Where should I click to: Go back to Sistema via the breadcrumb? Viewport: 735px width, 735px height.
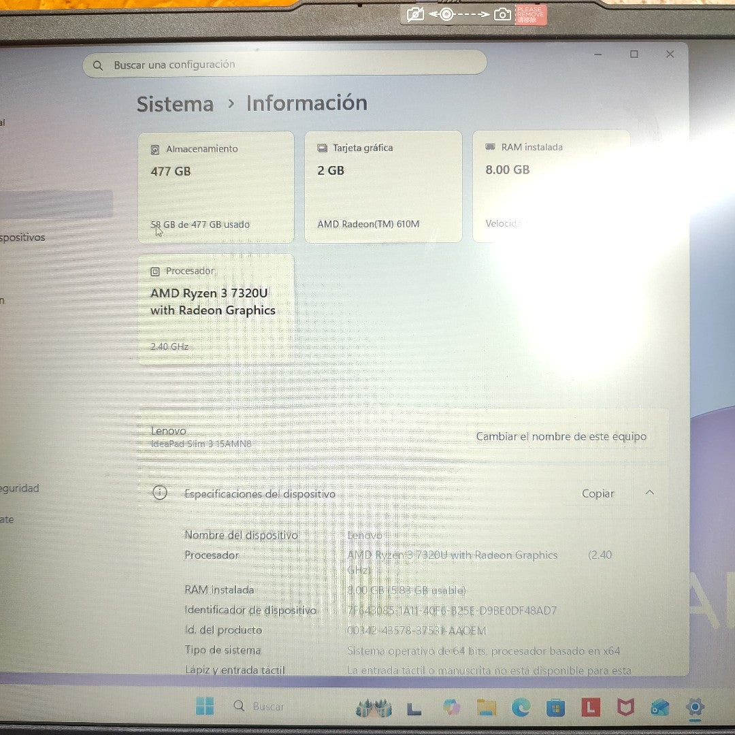pyautogui.click(x=175, y=103)
